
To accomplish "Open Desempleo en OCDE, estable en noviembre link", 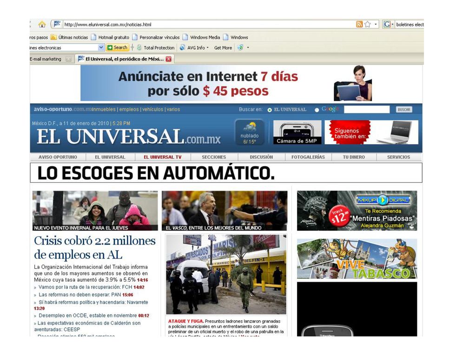I will (88, 316).
